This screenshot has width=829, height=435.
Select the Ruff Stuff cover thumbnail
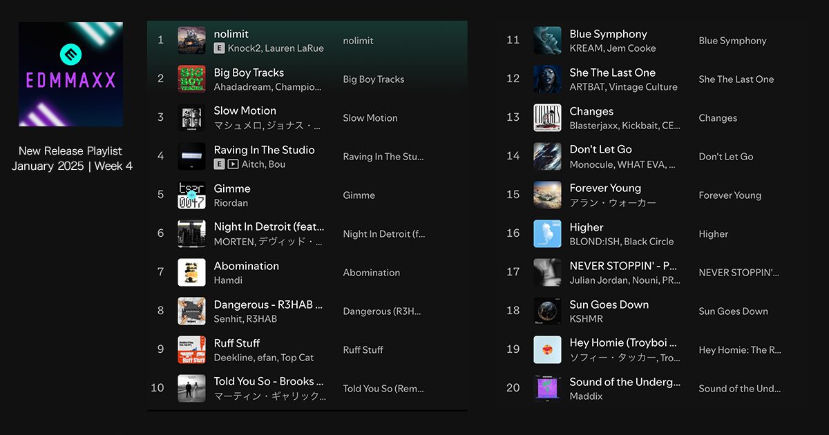tap(191, 350)
